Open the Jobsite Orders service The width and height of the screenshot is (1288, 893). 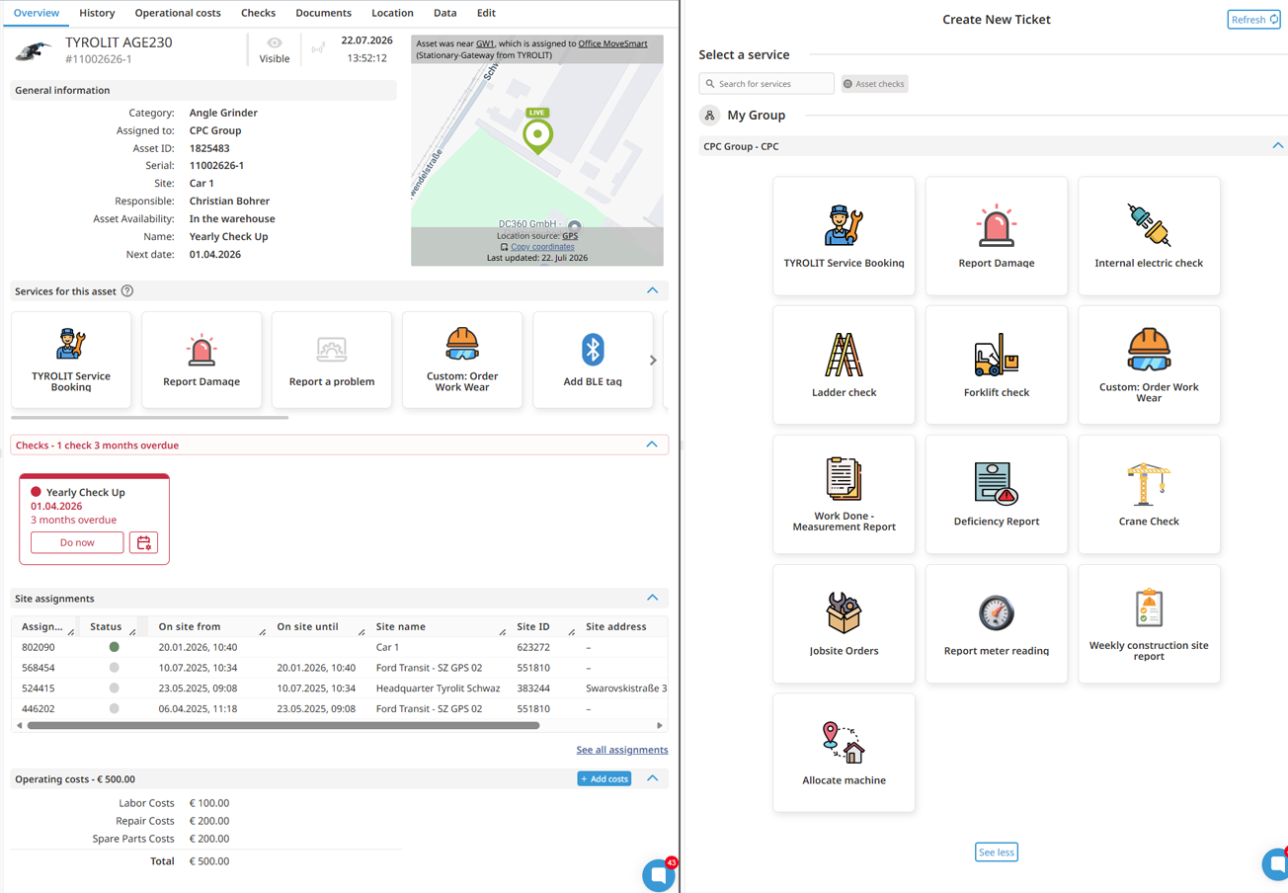coord(844,623)
